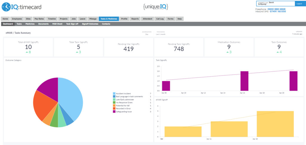This screenshot has height=145, width=306.
Task: Open the Projects tab
Action: coord(64,19)
